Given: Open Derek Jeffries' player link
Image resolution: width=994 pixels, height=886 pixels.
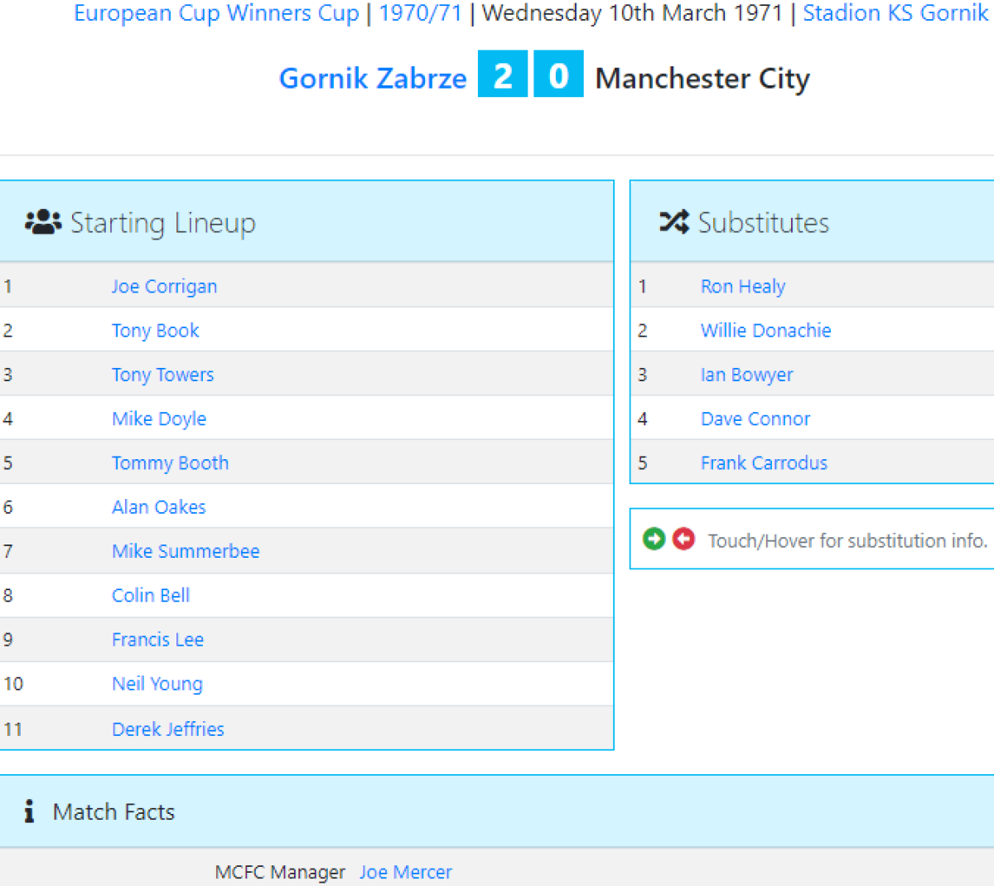Looking at the screenshot, I should tap(168, 729).
